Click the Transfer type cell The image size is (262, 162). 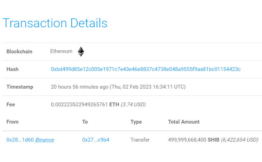[140, 140]
